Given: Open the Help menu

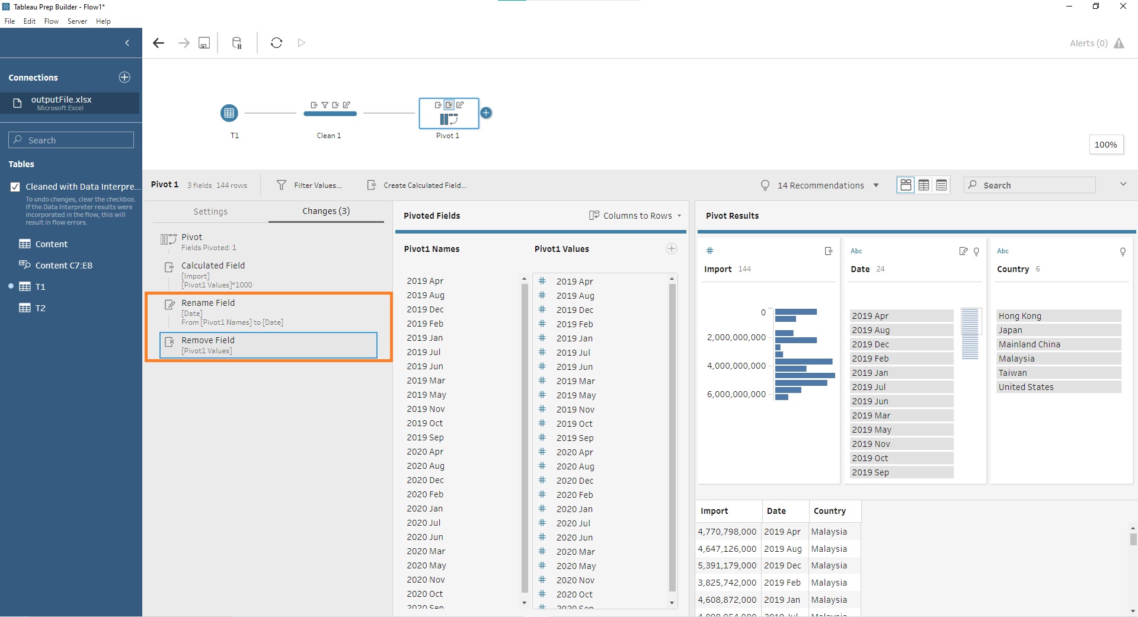Looking at the screenshot, I should (x=103, y=21).
